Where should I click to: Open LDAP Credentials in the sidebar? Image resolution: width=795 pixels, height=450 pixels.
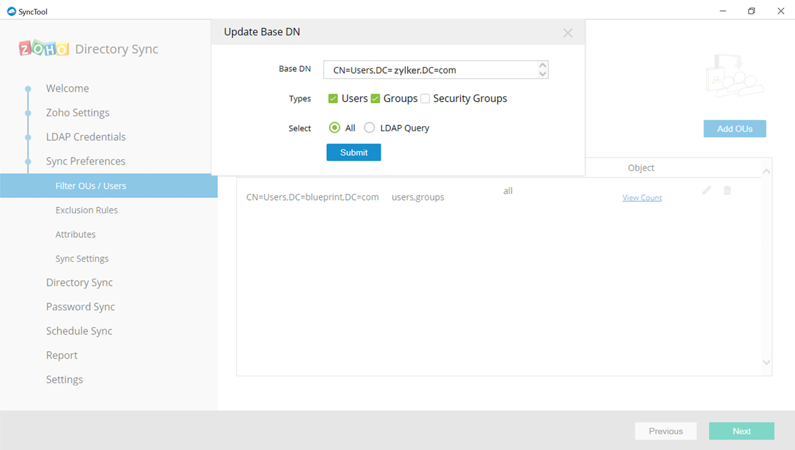coord(86,137)
